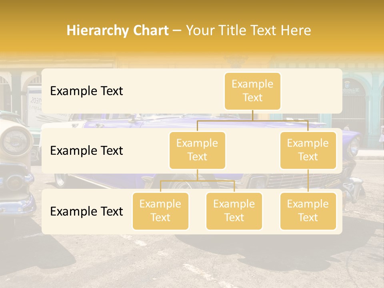Select the bottom-left Example Text box
384x288 pixels.
(x=160, y=211)
